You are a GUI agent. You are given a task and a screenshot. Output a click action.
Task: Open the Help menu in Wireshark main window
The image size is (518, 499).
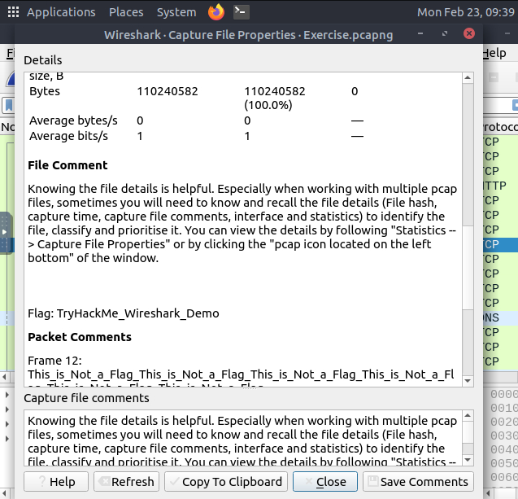coord(494,53)
